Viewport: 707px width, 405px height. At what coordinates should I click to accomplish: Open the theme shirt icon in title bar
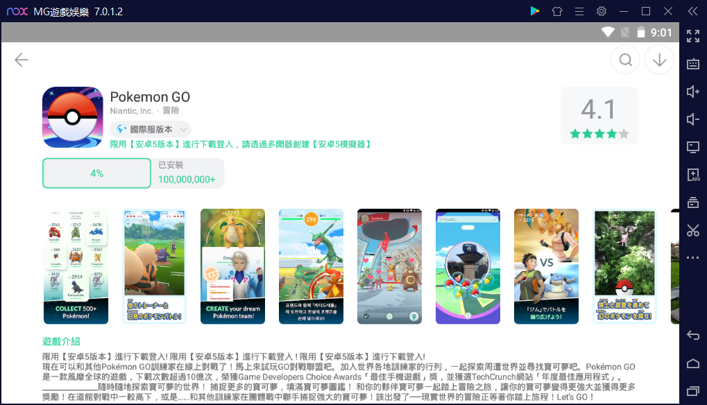click(x=557, y=11)
